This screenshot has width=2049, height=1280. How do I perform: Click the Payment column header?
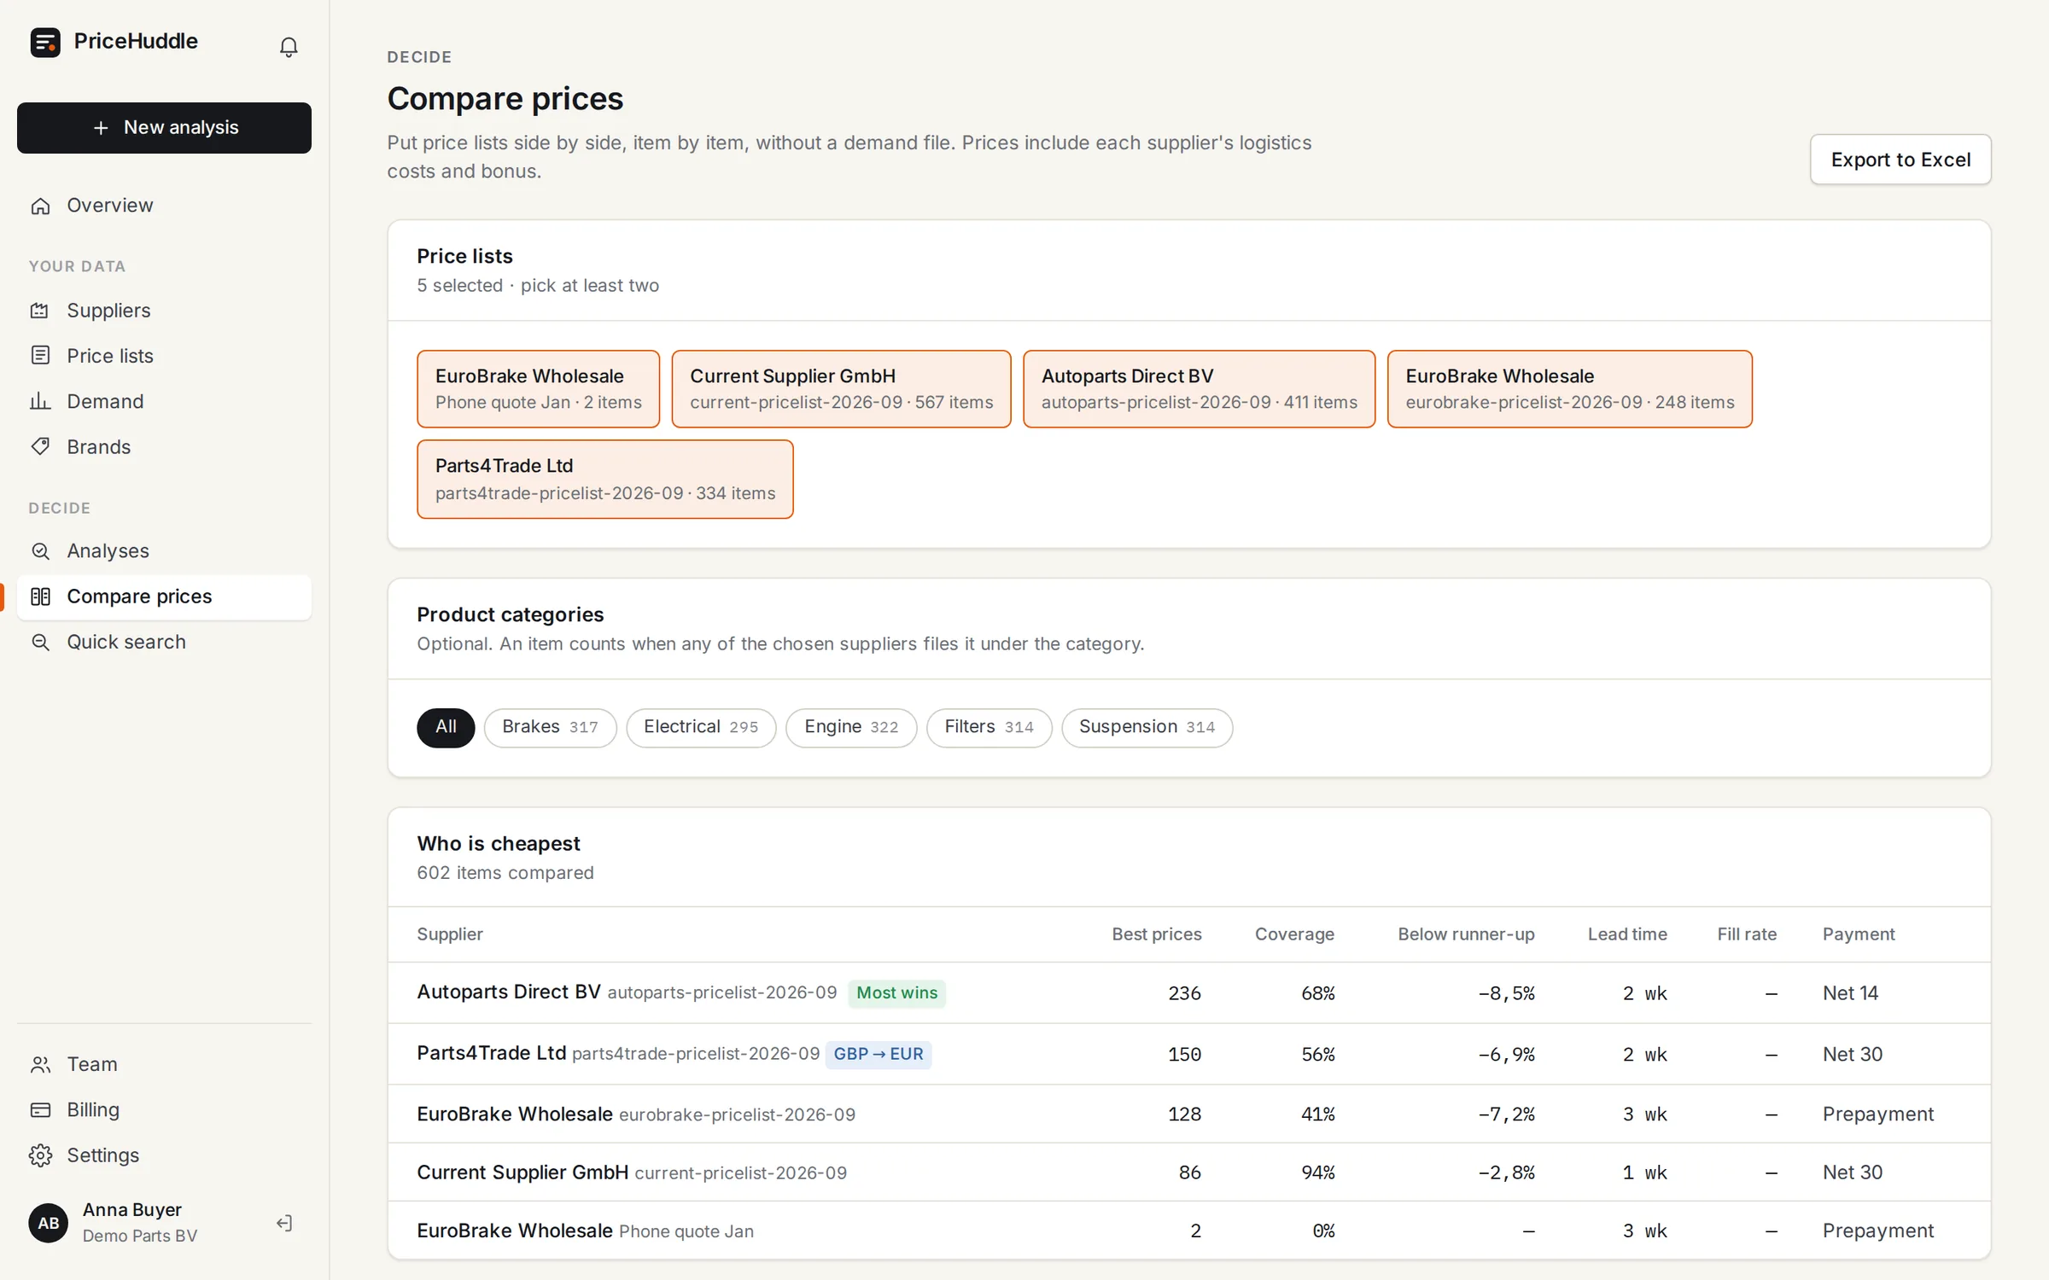[1859, 934]
